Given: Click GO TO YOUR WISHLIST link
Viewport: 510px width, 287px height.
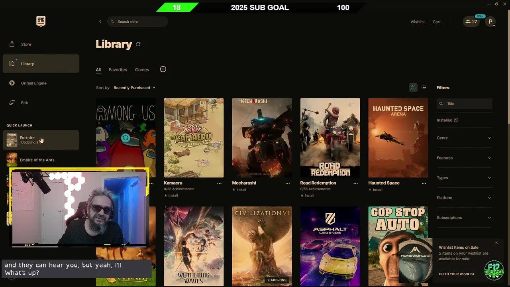Looking at the screenshot, I should 457,274.
